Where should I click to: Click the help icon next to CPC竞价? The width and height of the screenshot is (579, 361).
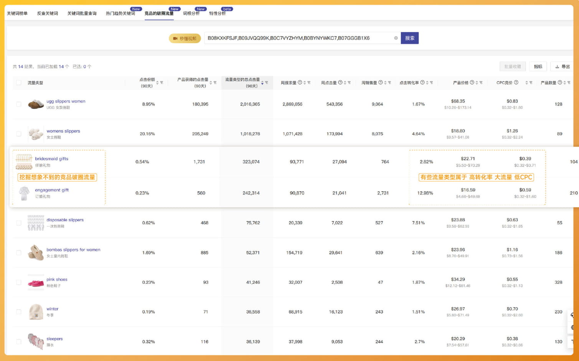click(x=516, y=83)
